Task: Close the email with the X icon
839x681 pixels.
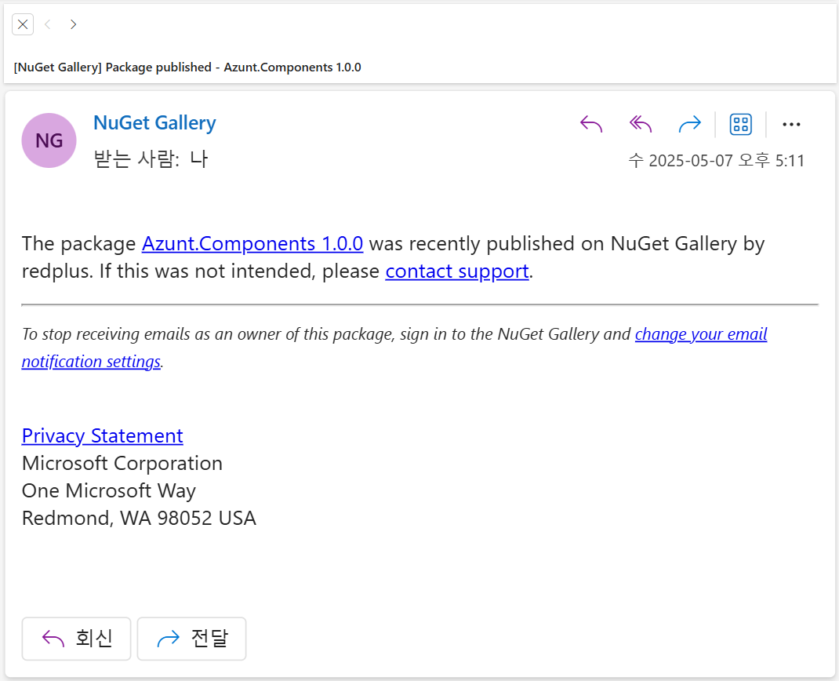Action: point(23,24)
